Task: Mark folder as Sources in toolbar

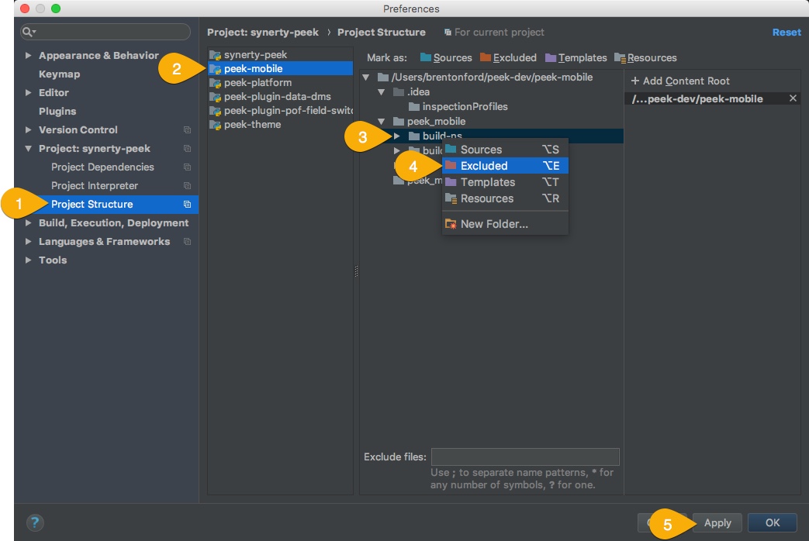Action: [446, 58]
